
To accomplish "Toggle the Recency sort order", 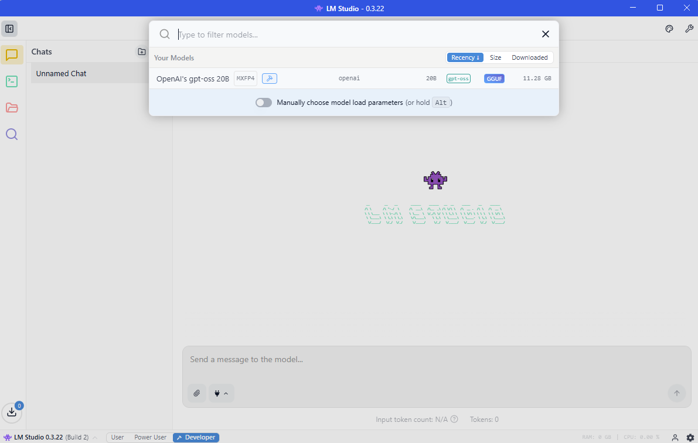I will click(x=465, y=57).
